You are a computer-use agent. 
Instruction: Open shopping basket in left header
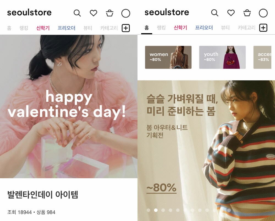click(x=110, y=13)
